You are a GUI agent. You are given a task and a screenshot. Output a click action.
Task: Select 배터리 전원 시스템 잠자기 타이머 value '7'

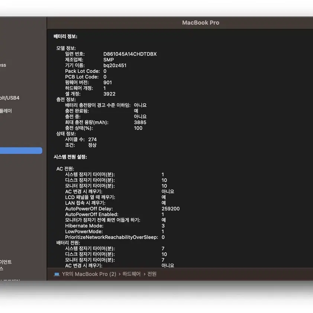(163, 249)
